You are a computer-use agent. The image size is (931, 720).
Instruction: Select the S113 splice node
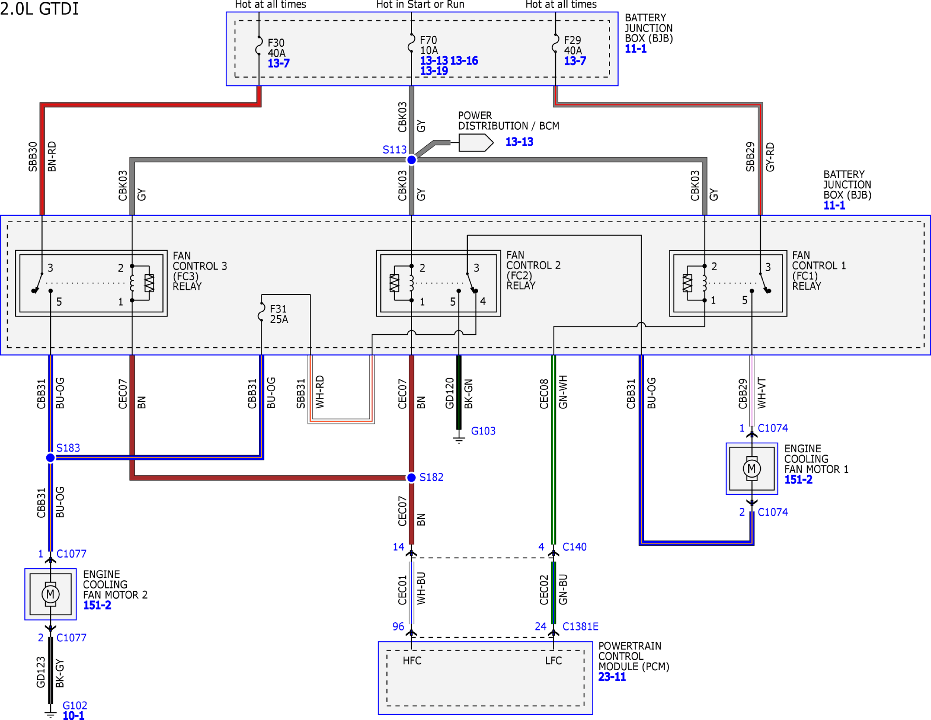(x=411, y=160)
